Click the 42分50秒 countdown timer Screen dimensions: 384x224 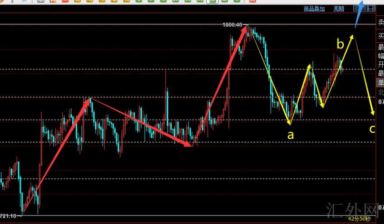359,219
